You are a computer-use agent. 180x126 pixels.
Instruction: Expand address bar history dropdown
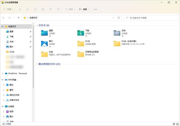(x=113, y=18)
